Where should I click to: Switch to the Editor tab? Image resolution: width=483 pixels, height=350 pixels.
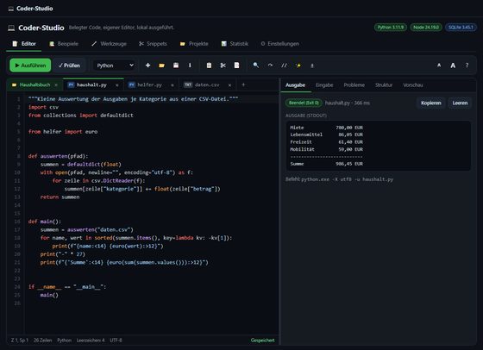[24, 44]
